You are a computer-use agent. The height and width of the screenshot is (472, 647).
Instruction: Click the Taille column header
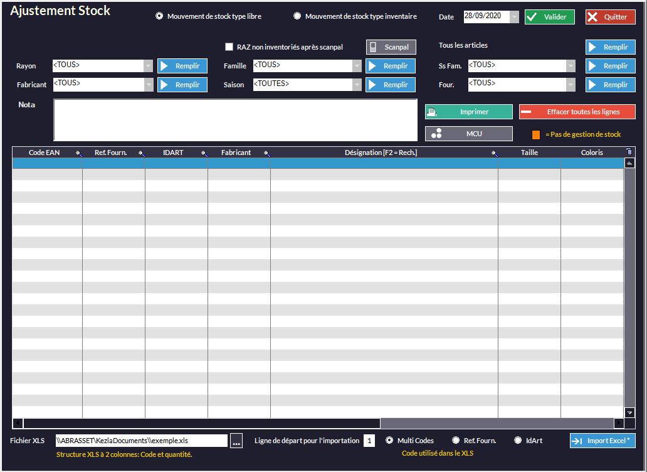point(529,153)
